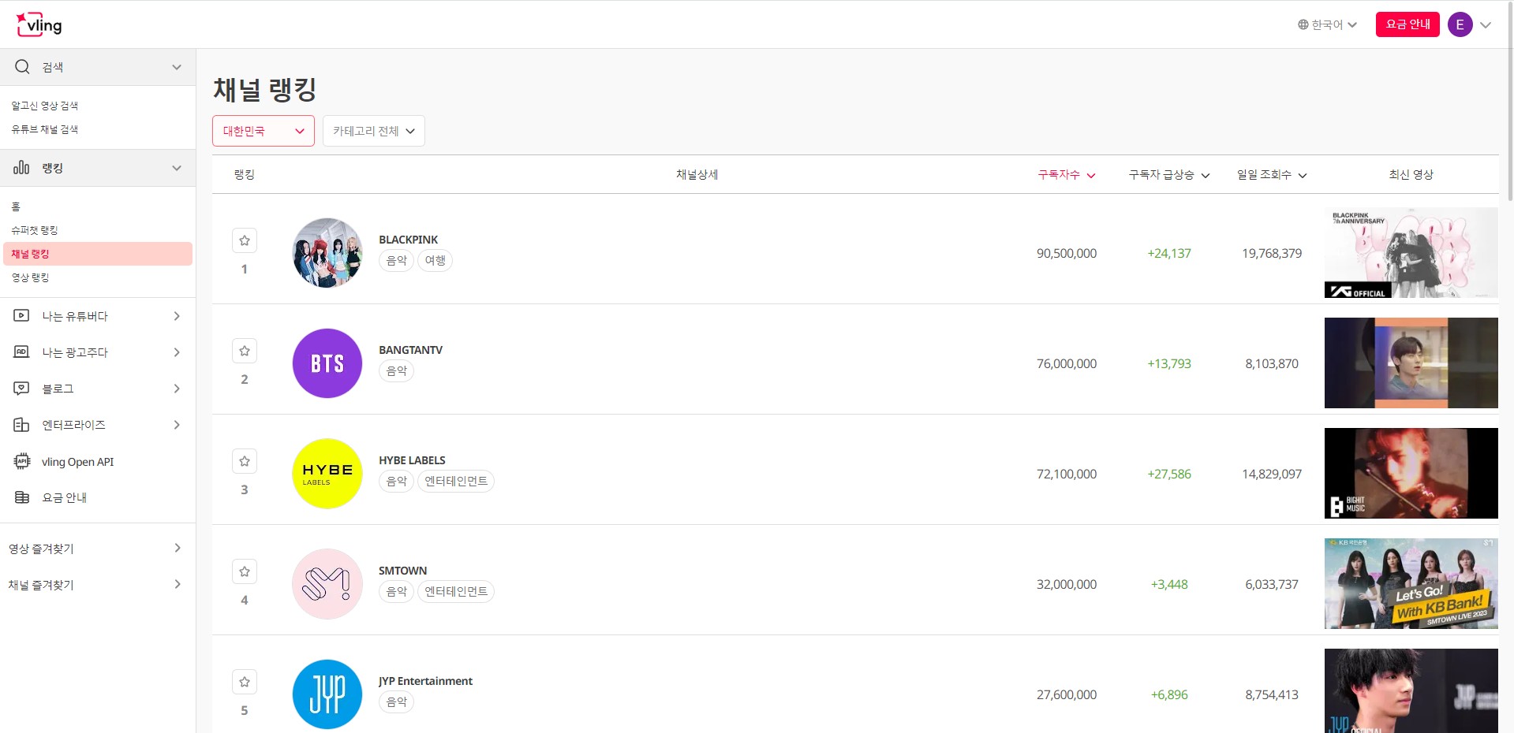Open the JYP blue channel logo
The height and width of the screenshot is (733, 1514).
pos(327,694)
